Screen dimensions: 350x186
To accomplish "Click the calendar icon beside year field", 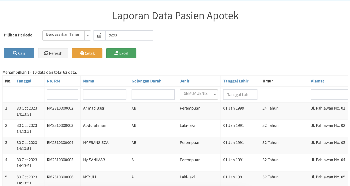I will [99, 35].
